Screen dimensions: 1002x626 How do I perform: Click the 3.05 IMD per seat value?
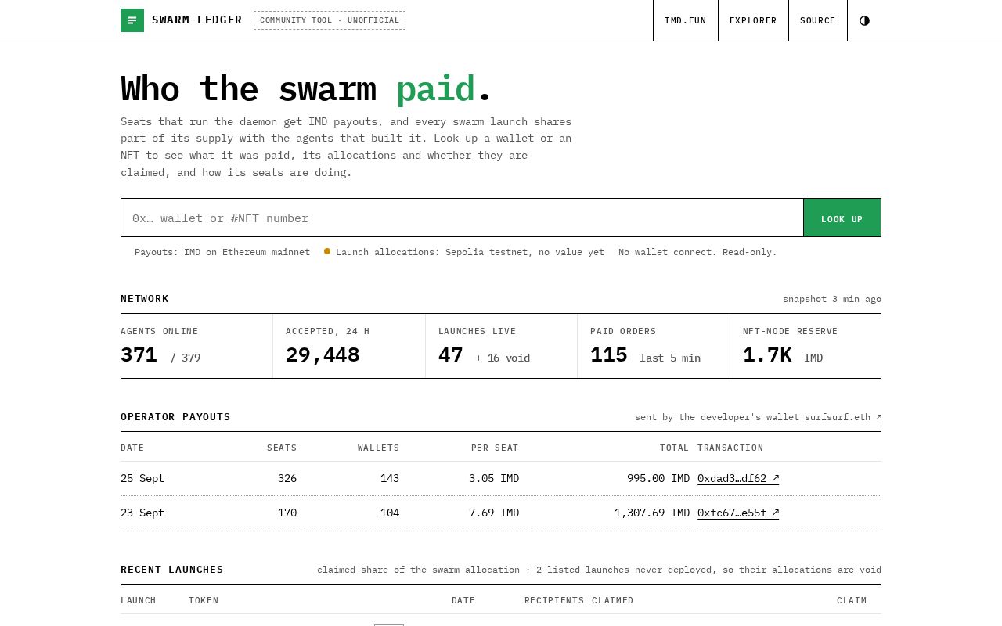(x=494, y=478)
